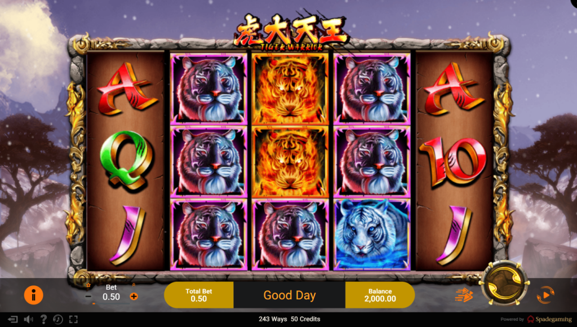Toggle fullscreen mode icon
The width and height of the screenshot is (577, 327).
click(x=73, y=319)
